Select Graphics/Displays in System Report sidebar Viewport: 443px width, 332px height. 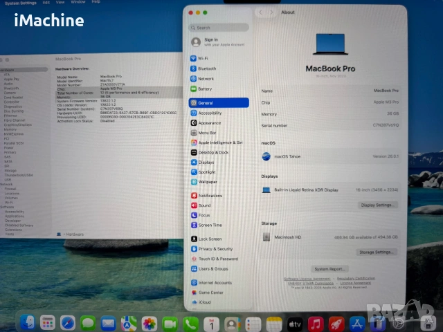point(18,124)
